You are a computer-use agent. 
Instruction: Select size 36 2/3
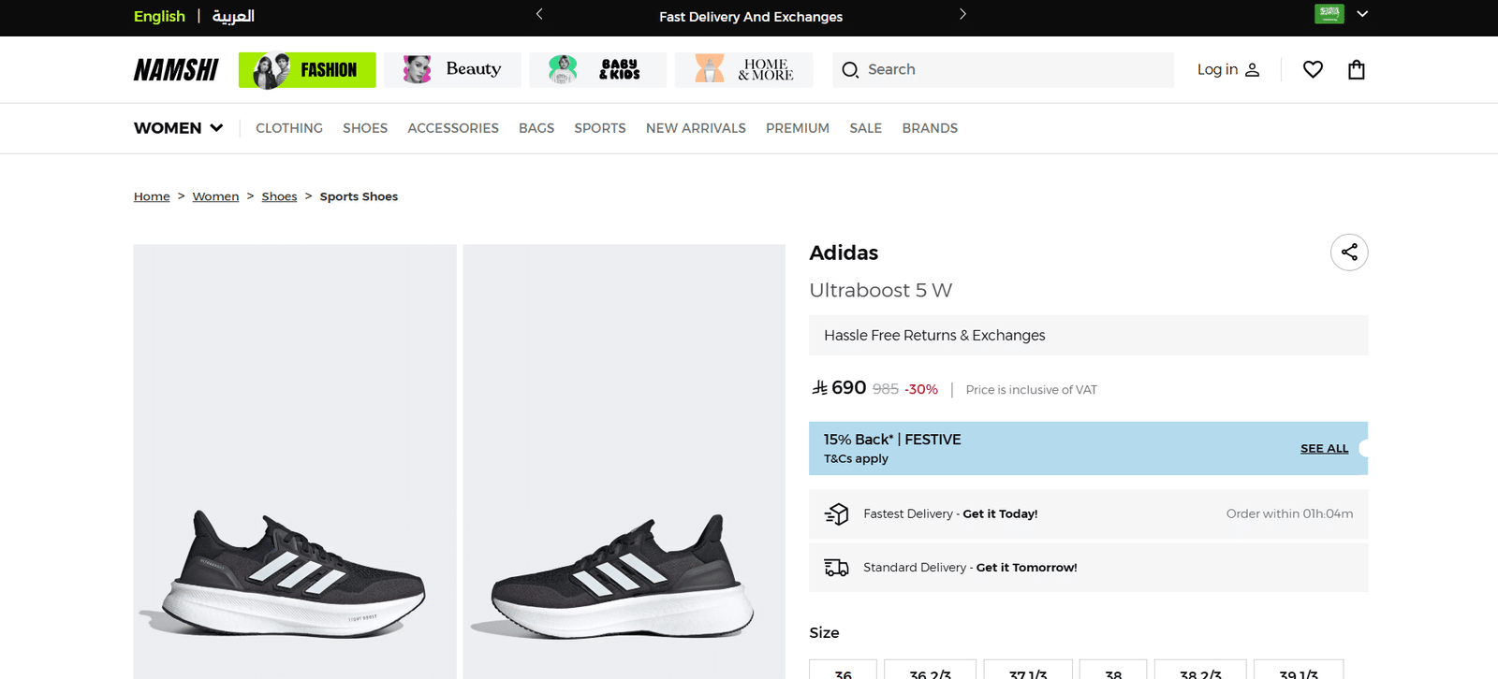930,672
